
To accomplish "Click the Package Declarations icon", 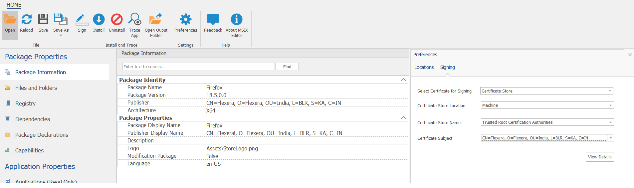I will [x=8, y=134].
